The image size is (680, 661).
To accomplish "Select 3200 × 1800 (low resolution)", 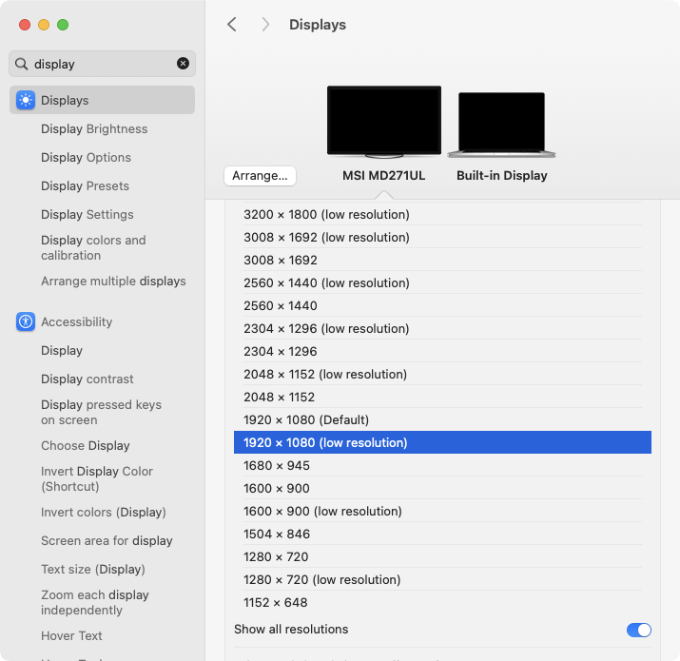I will coord(442,214).
